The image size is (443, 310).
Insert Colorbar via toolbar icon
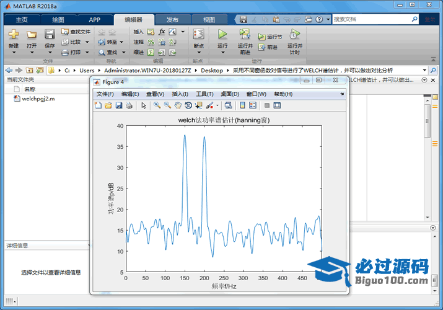click(x=242, y=105)
